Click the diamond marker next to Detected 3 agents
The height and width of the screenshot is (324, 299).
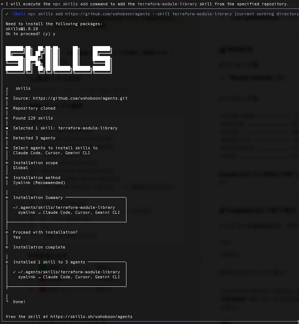coord(7,138)
